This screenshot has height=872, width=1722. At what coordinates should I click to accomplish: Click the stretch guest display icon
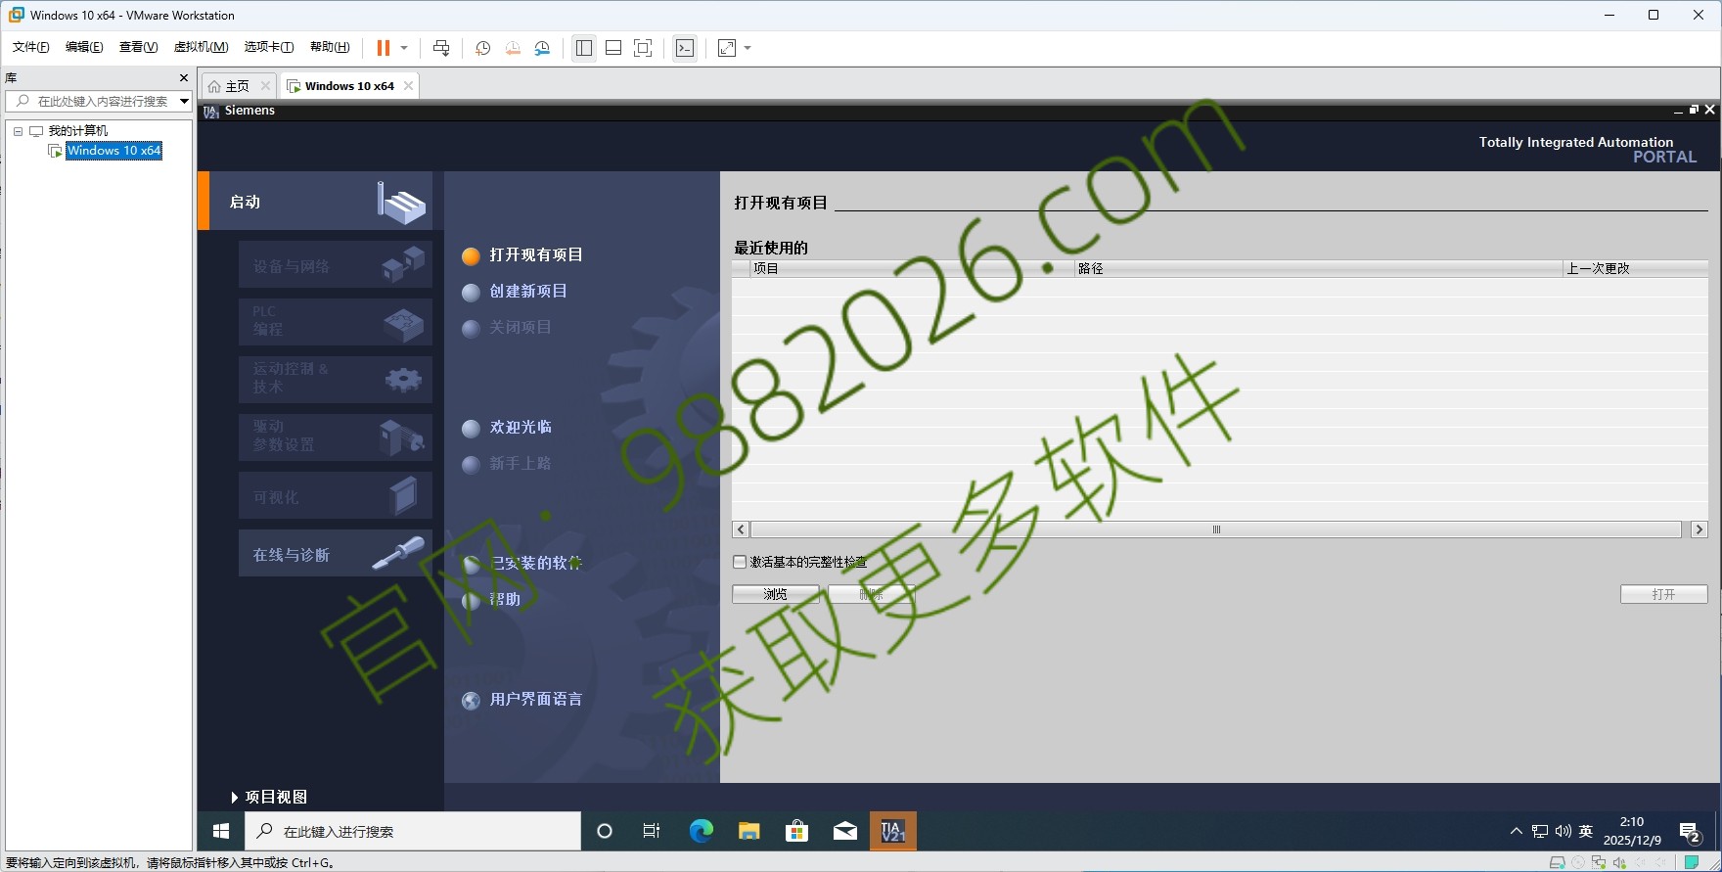coord(727,48)
